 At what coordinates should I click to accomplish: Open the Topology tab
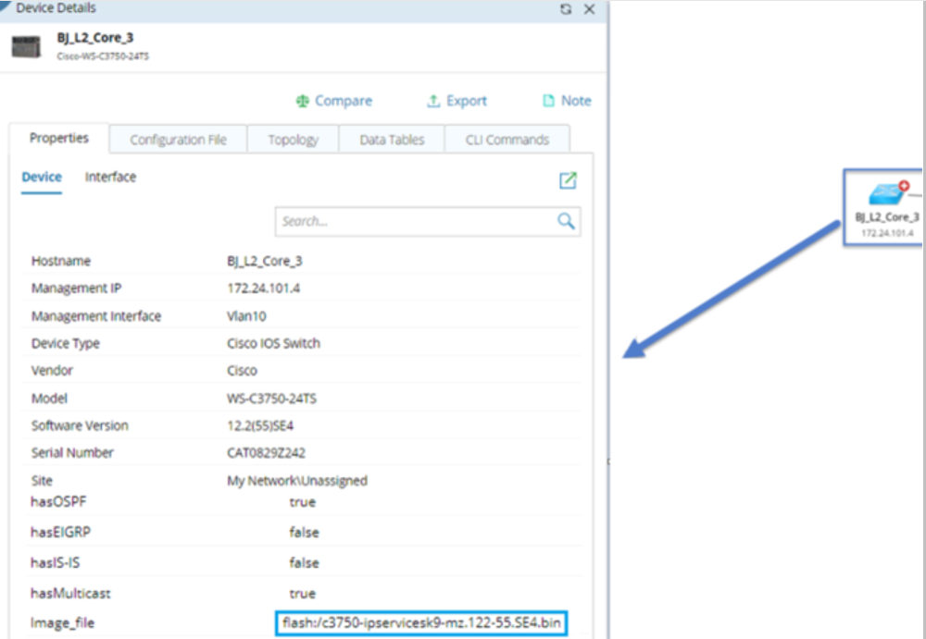click(x=293, y=140)
